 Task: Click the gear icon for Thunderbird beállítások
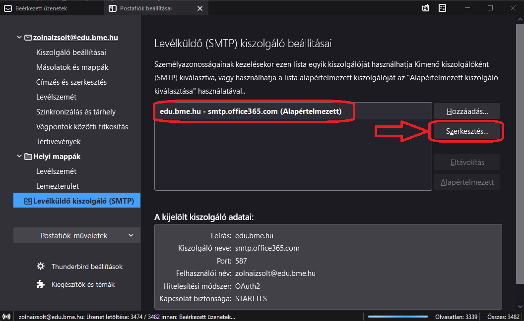[x=40, y=267]
